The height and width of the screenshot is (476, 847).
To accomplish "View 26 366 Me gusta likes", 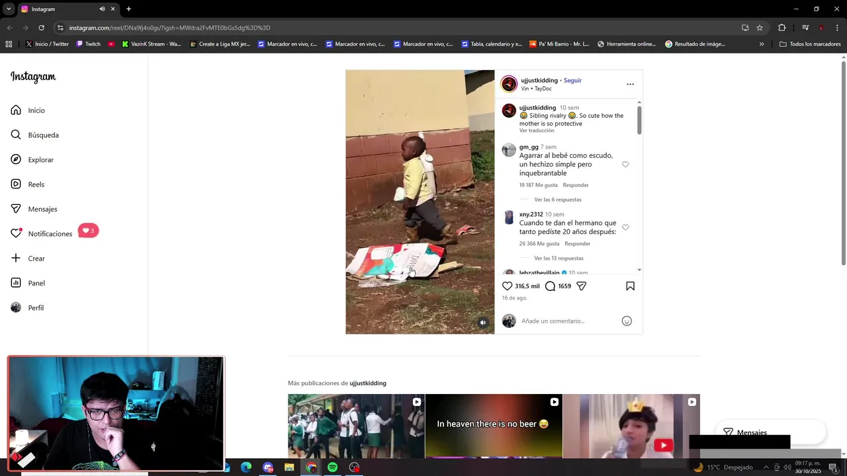I will point(539,244).
